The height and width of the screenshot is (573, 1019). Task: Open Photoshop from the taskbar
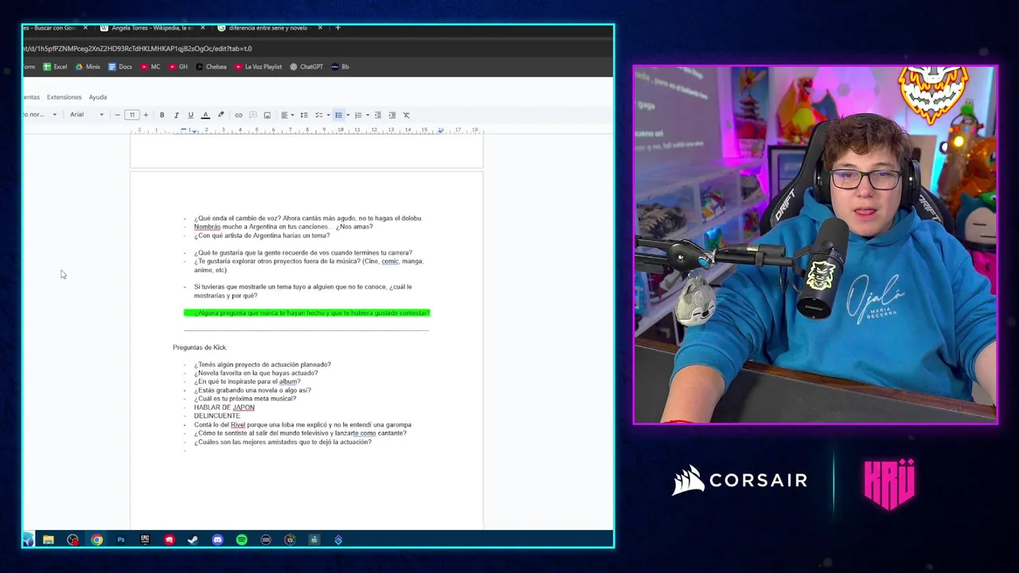[121, 540]
